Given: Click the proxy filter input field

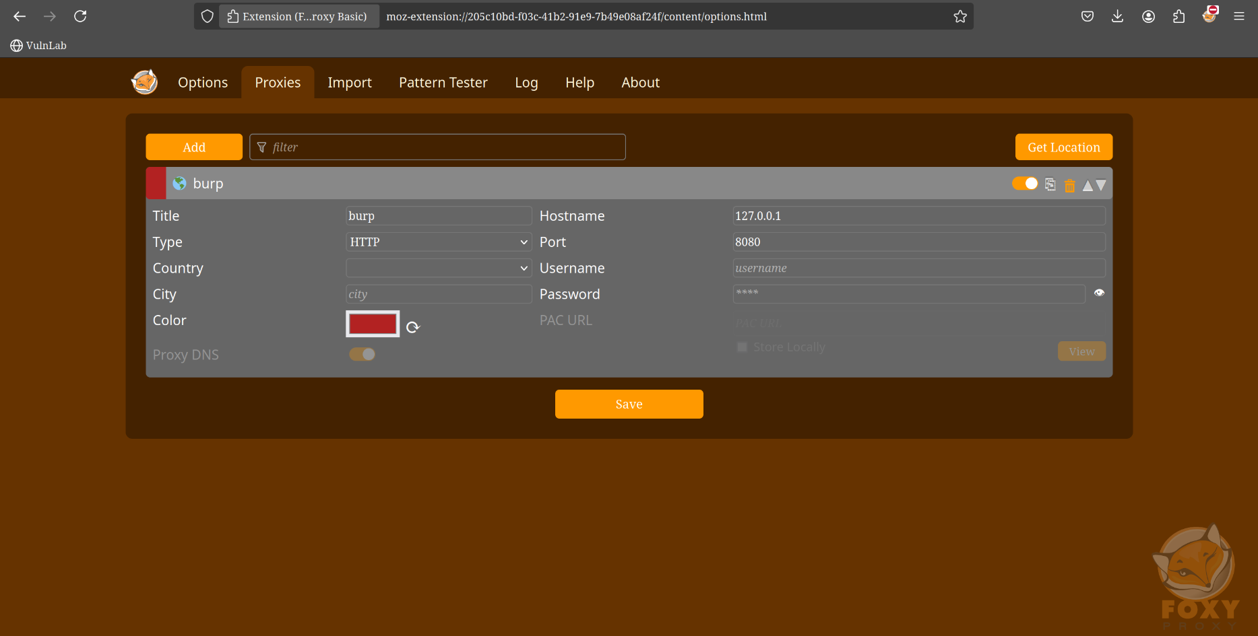Looking at the screenshot, I should 437,147.
